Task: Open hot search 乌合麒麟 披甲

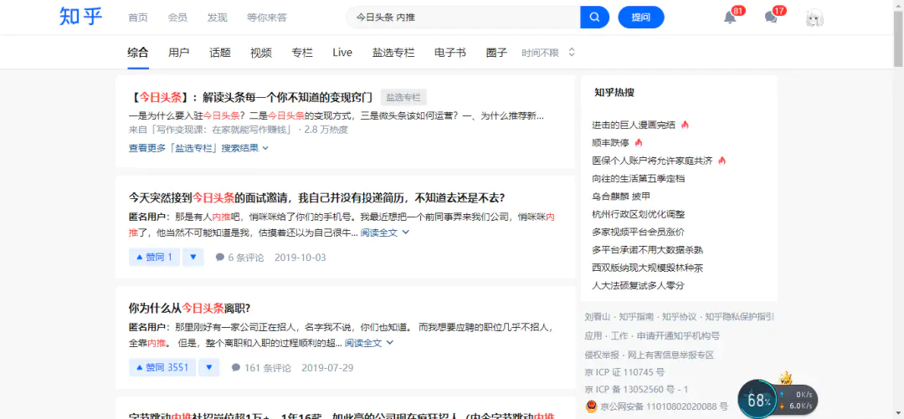Action: [621, 196]
